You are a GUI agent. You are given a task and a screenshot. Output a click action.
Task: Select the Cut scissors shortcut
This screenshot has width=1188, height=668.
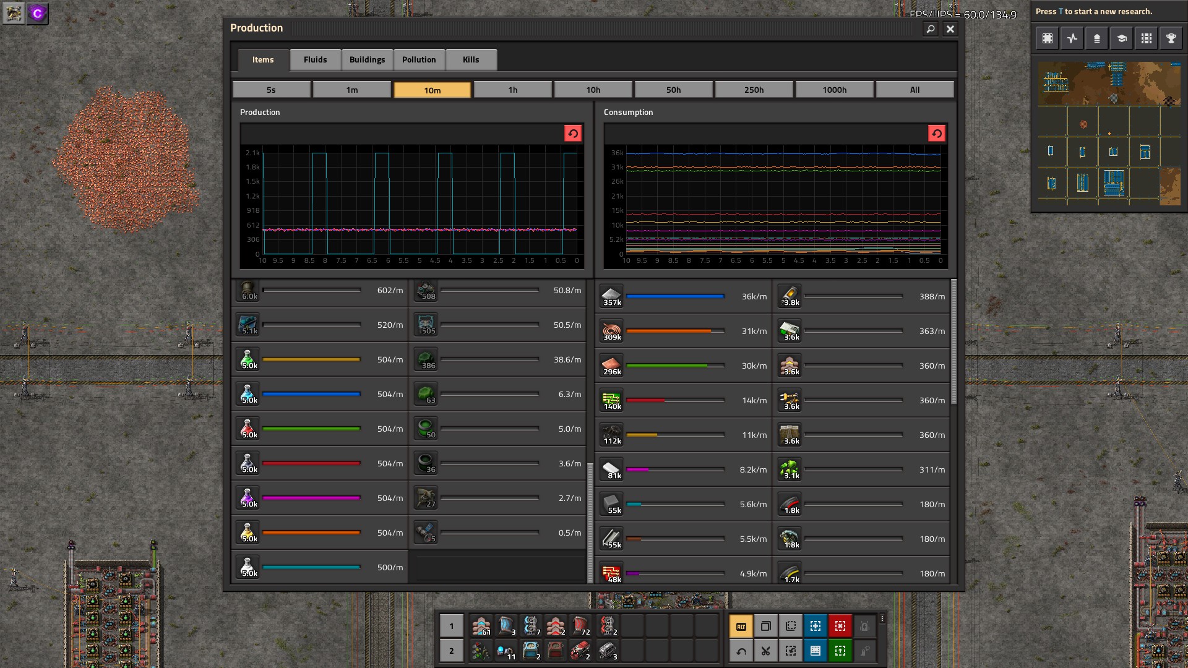pyautogui.click(x=766, y=651)
